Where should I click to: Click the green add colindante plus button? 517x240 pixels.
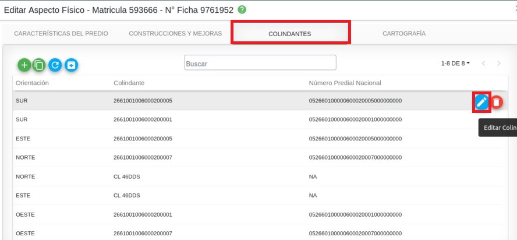click(x=24, y=65)
